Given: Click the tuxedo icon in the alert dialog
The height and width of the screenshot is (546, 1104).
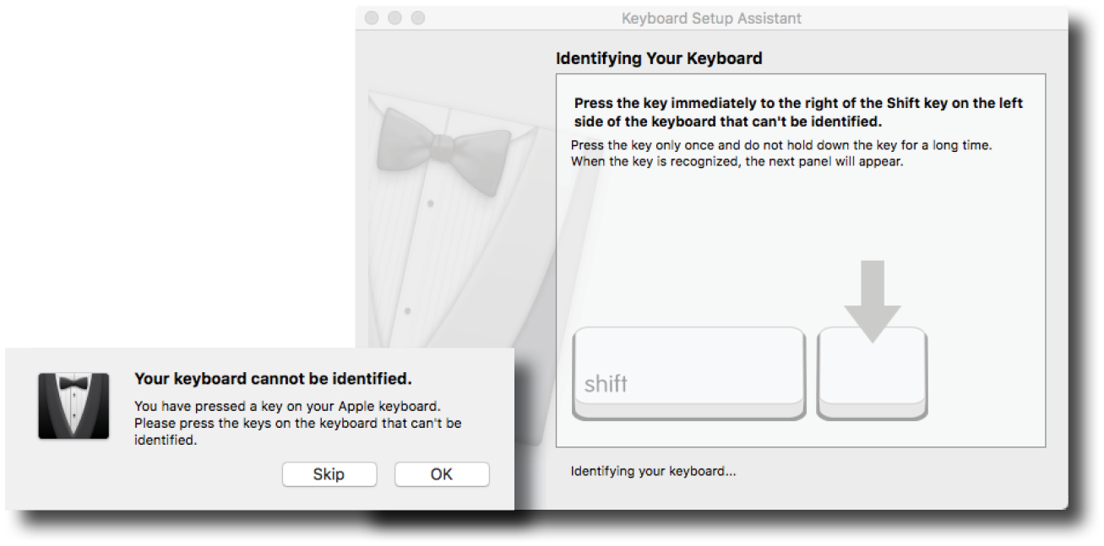Looking at the screenshot, I should (73, 406).
